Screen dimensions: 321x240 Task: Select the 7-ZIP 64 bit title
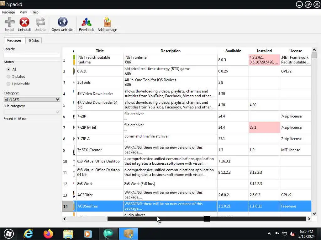tap(87, 127)
